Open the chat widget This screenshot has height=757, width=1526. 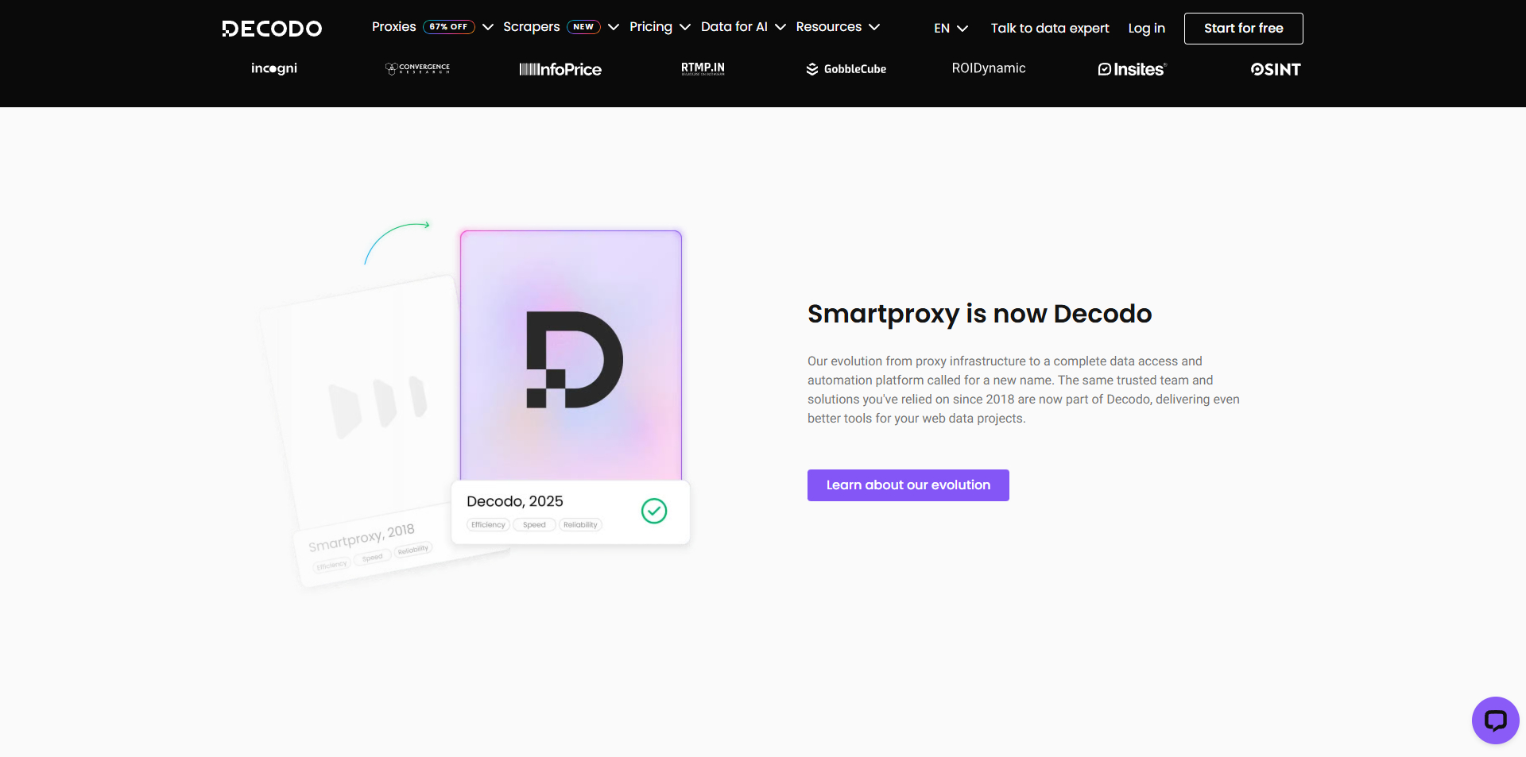1495,720
